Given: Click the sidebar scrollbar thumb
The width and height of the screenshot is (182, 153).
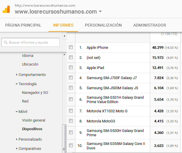Looking at the screenshot, I should point(64,139).
